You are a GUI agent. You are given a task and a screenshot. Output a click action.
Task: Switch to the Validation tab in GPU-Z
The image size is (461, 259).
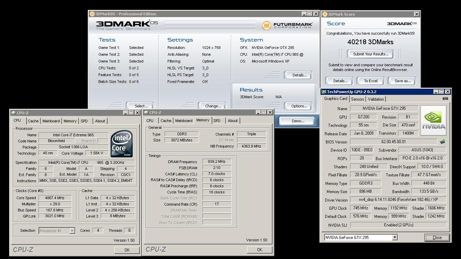point(376,99)
